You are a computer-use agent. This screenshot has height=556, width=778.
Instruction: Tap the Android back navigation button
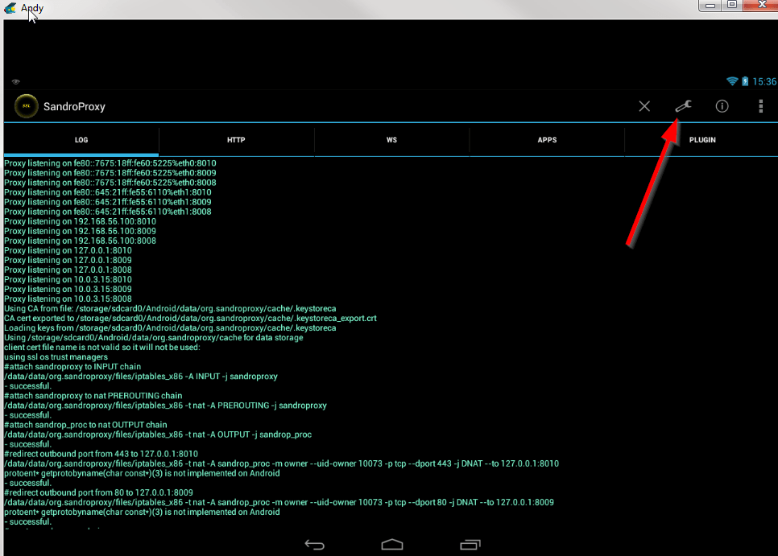(315, 545)
